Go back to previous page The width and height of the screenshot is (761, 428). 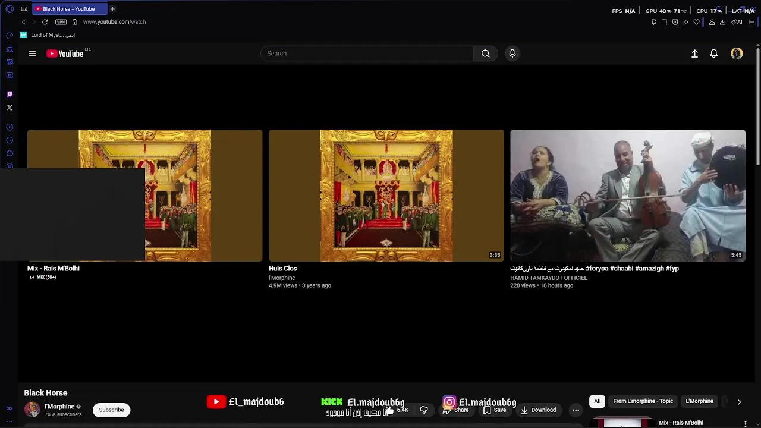pos(24,22)
